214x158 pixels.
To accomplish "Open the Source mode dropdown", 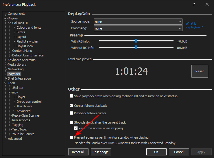I will coord(138,22).
